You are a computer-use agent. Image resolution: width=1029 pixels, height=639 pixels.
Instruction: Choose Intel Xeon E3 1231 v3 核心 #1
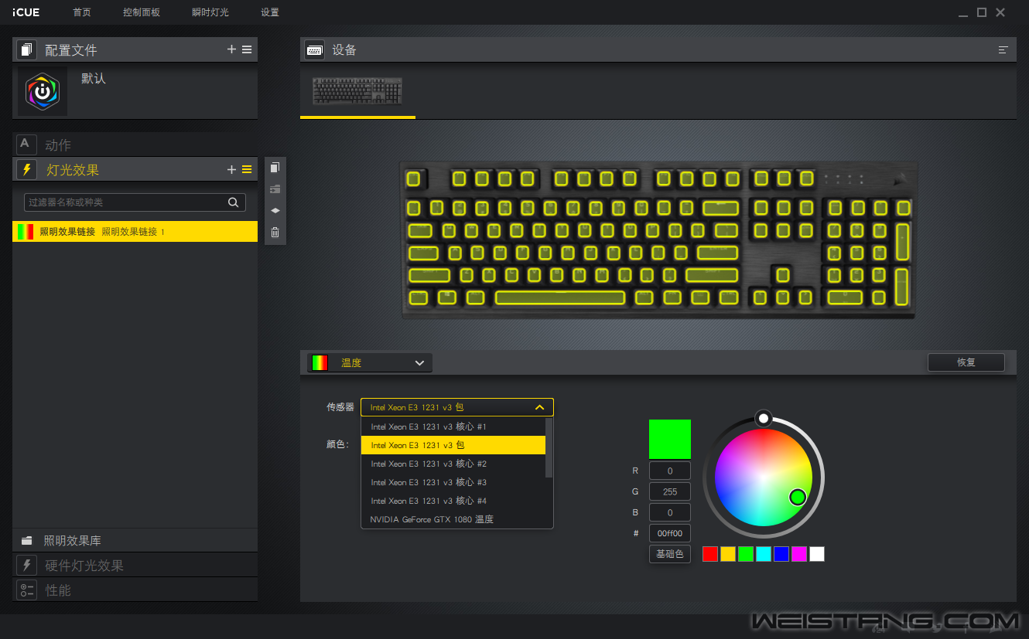pyautogui.click(x=453, y=427)
